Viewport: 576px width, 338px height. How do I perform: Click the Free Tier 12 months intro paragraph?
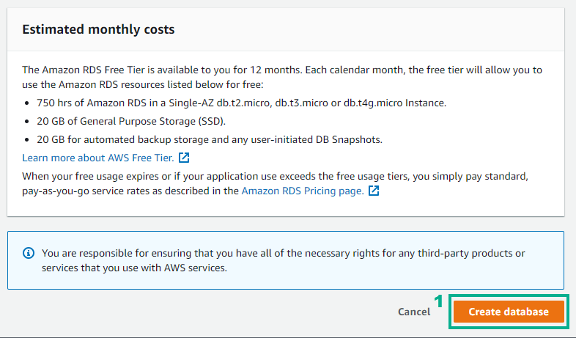[x=281, y=77]
